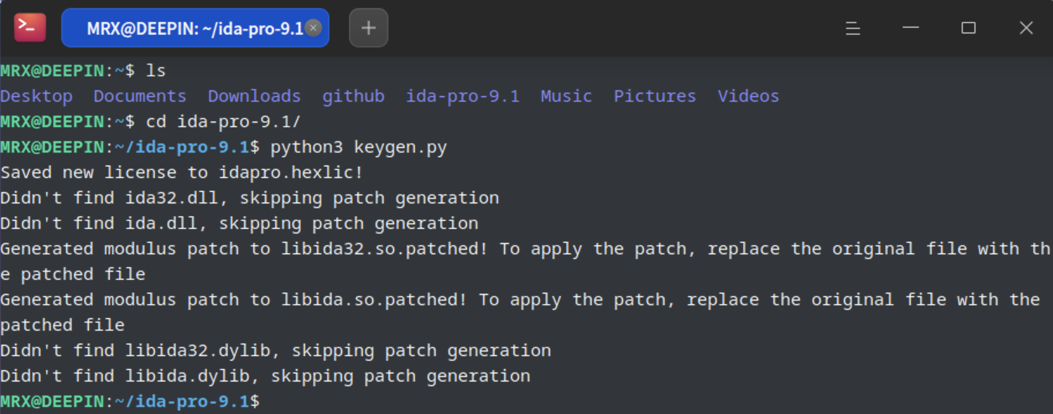The width and height of the screenshot is (1053, 414).
Task: Click the Documents directory name
Action: tap(140, 96)
